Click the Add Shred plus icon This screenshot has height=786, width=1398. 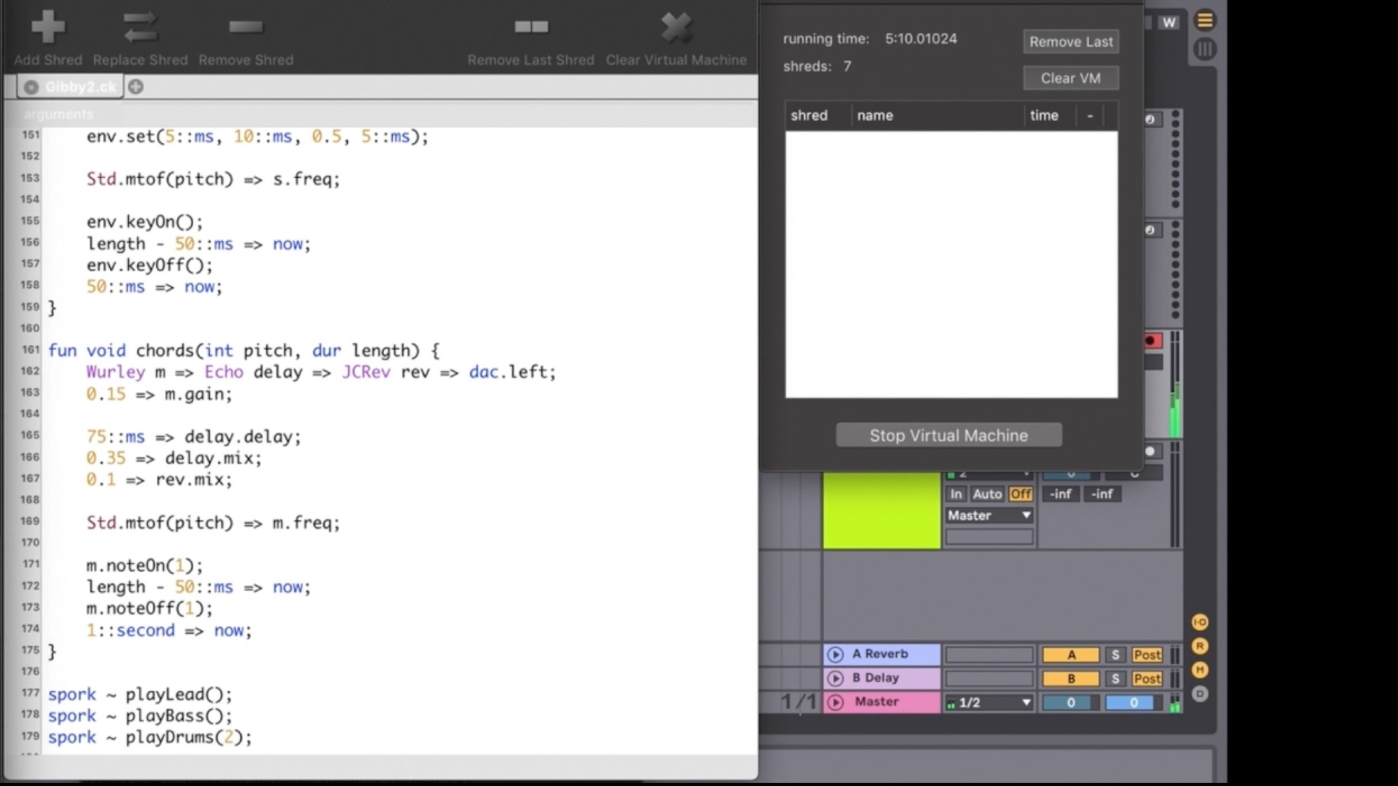pos(48,27)
